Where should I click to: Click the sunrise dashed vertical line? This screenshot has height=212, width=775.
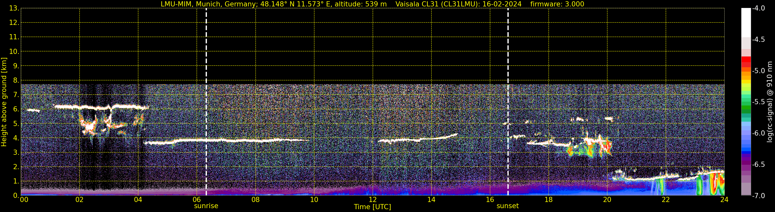point(206,45)
